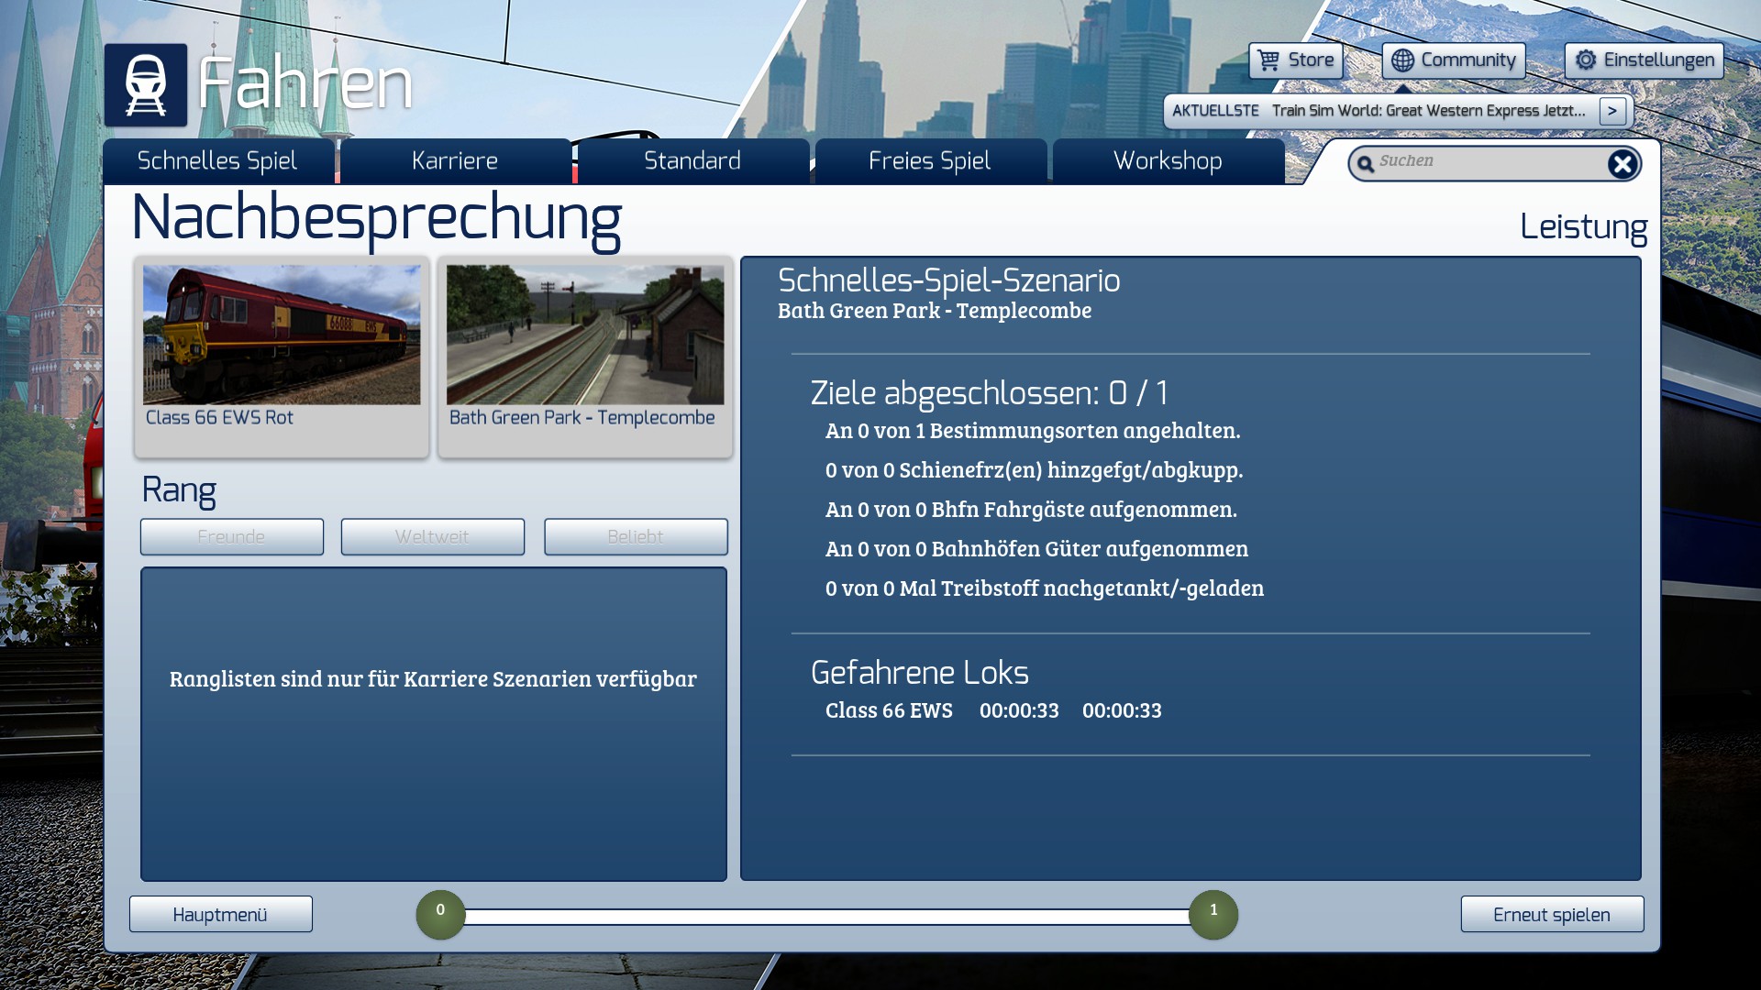Screen dimensions: 1761x990
Task: Open the Karriere tab
Action: click(x=455, y=161)
